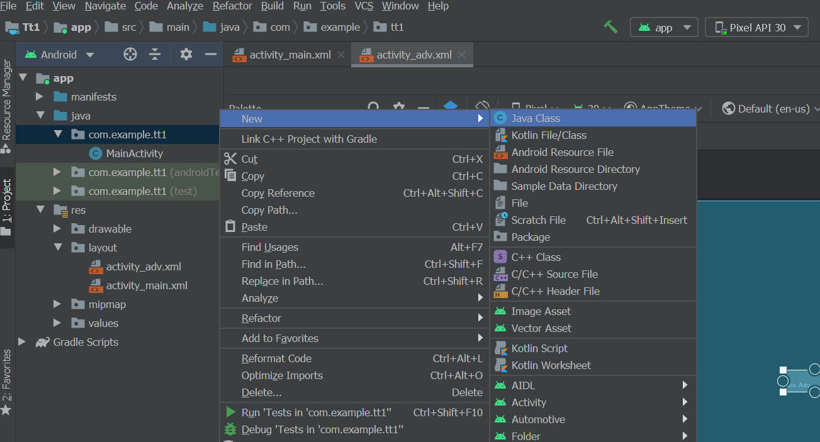Select Reformat Code menu entry
The width and height of the screenshot is (820, 442).
pyautogui.click(x=354, y=358)
